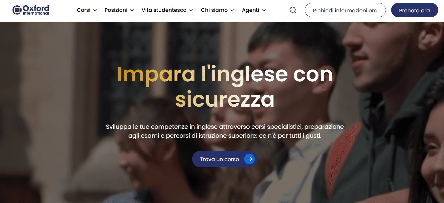This screenshot has height=203, width=444.
Task: Expand the Posizioni chevron arrow
Action: pos(132,10)
